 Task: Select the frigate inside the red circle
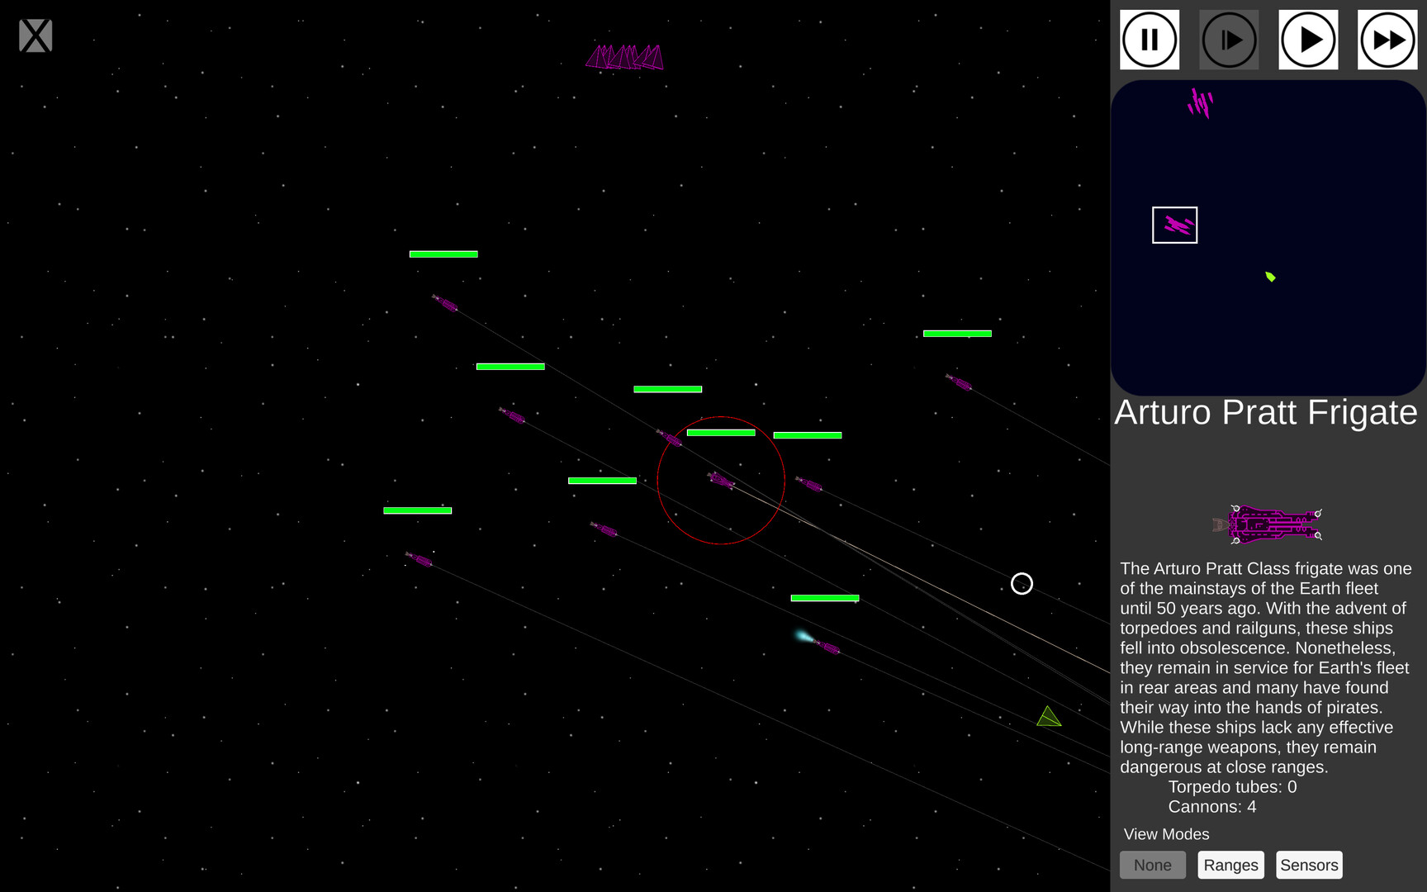pos(720,482)
